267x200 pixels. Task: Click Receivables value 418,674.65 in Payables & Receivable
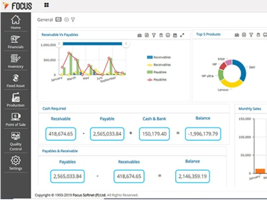point(129,177)
